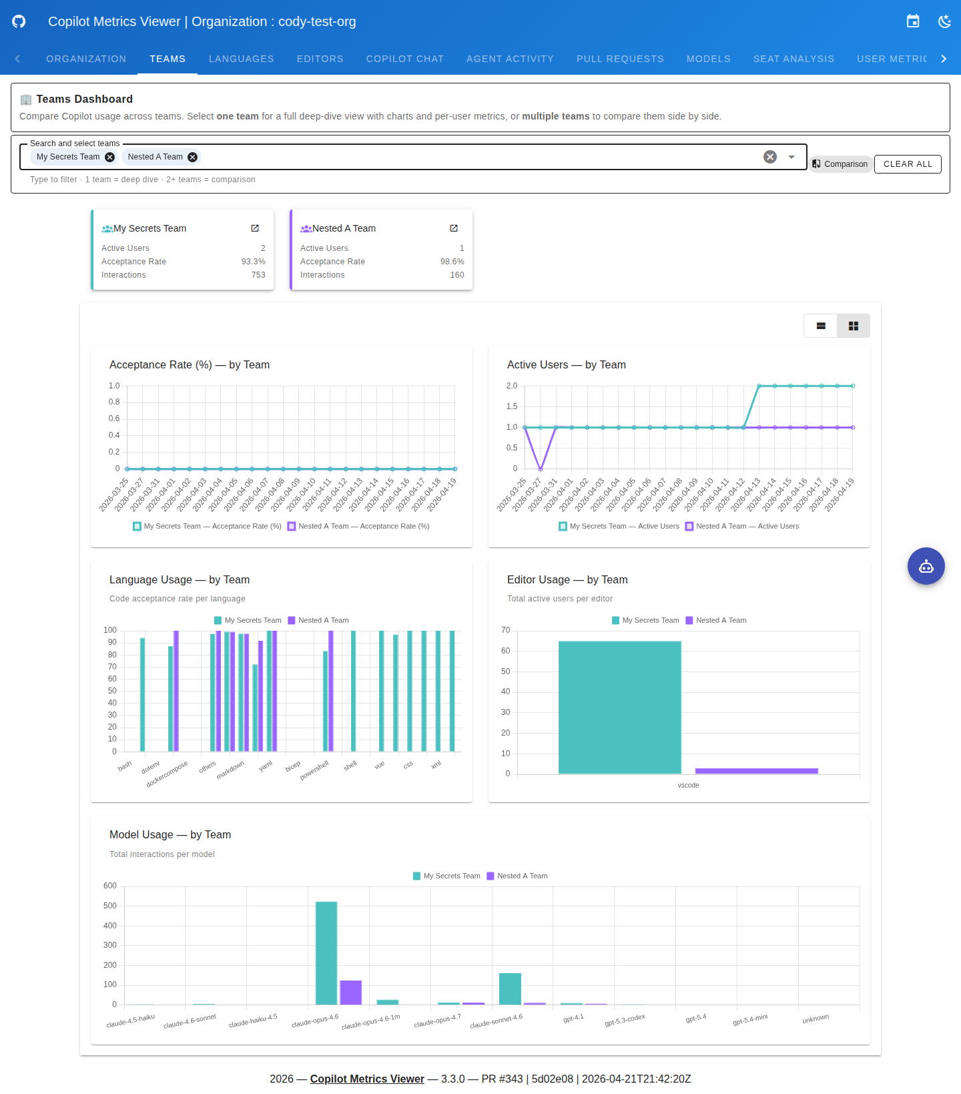Click the right tab scroll chevron
Screen dimensions: 961x1094
coord(944,59)
